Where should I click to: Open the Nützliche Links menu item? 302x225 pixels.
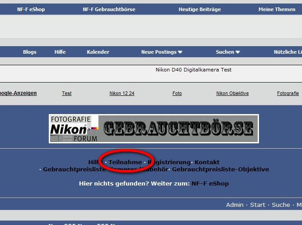tap(288, 52)
